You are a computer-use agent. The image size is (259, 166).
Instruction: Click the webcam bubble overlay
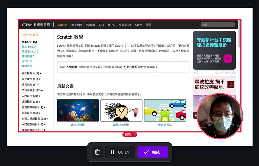220,116
